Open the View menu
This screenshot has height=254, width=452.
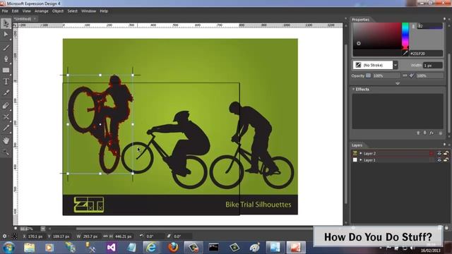(x=27, y=11)
